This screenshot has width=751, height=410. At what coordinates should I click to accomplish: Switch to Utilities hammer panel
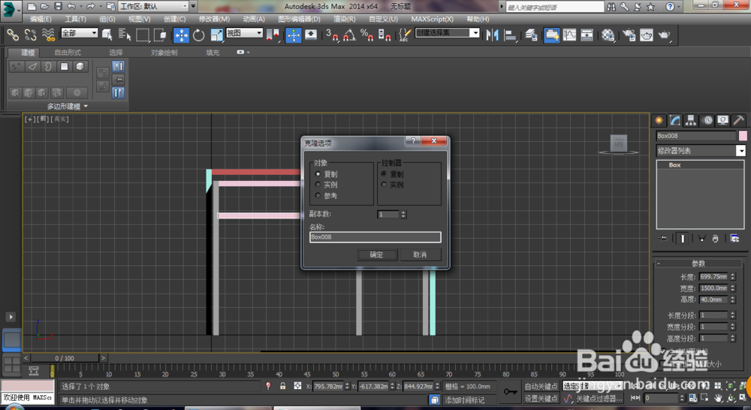(738, 120)
